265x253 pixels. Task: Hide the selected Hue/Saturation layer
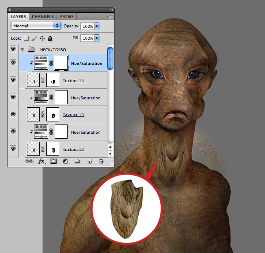13,63
